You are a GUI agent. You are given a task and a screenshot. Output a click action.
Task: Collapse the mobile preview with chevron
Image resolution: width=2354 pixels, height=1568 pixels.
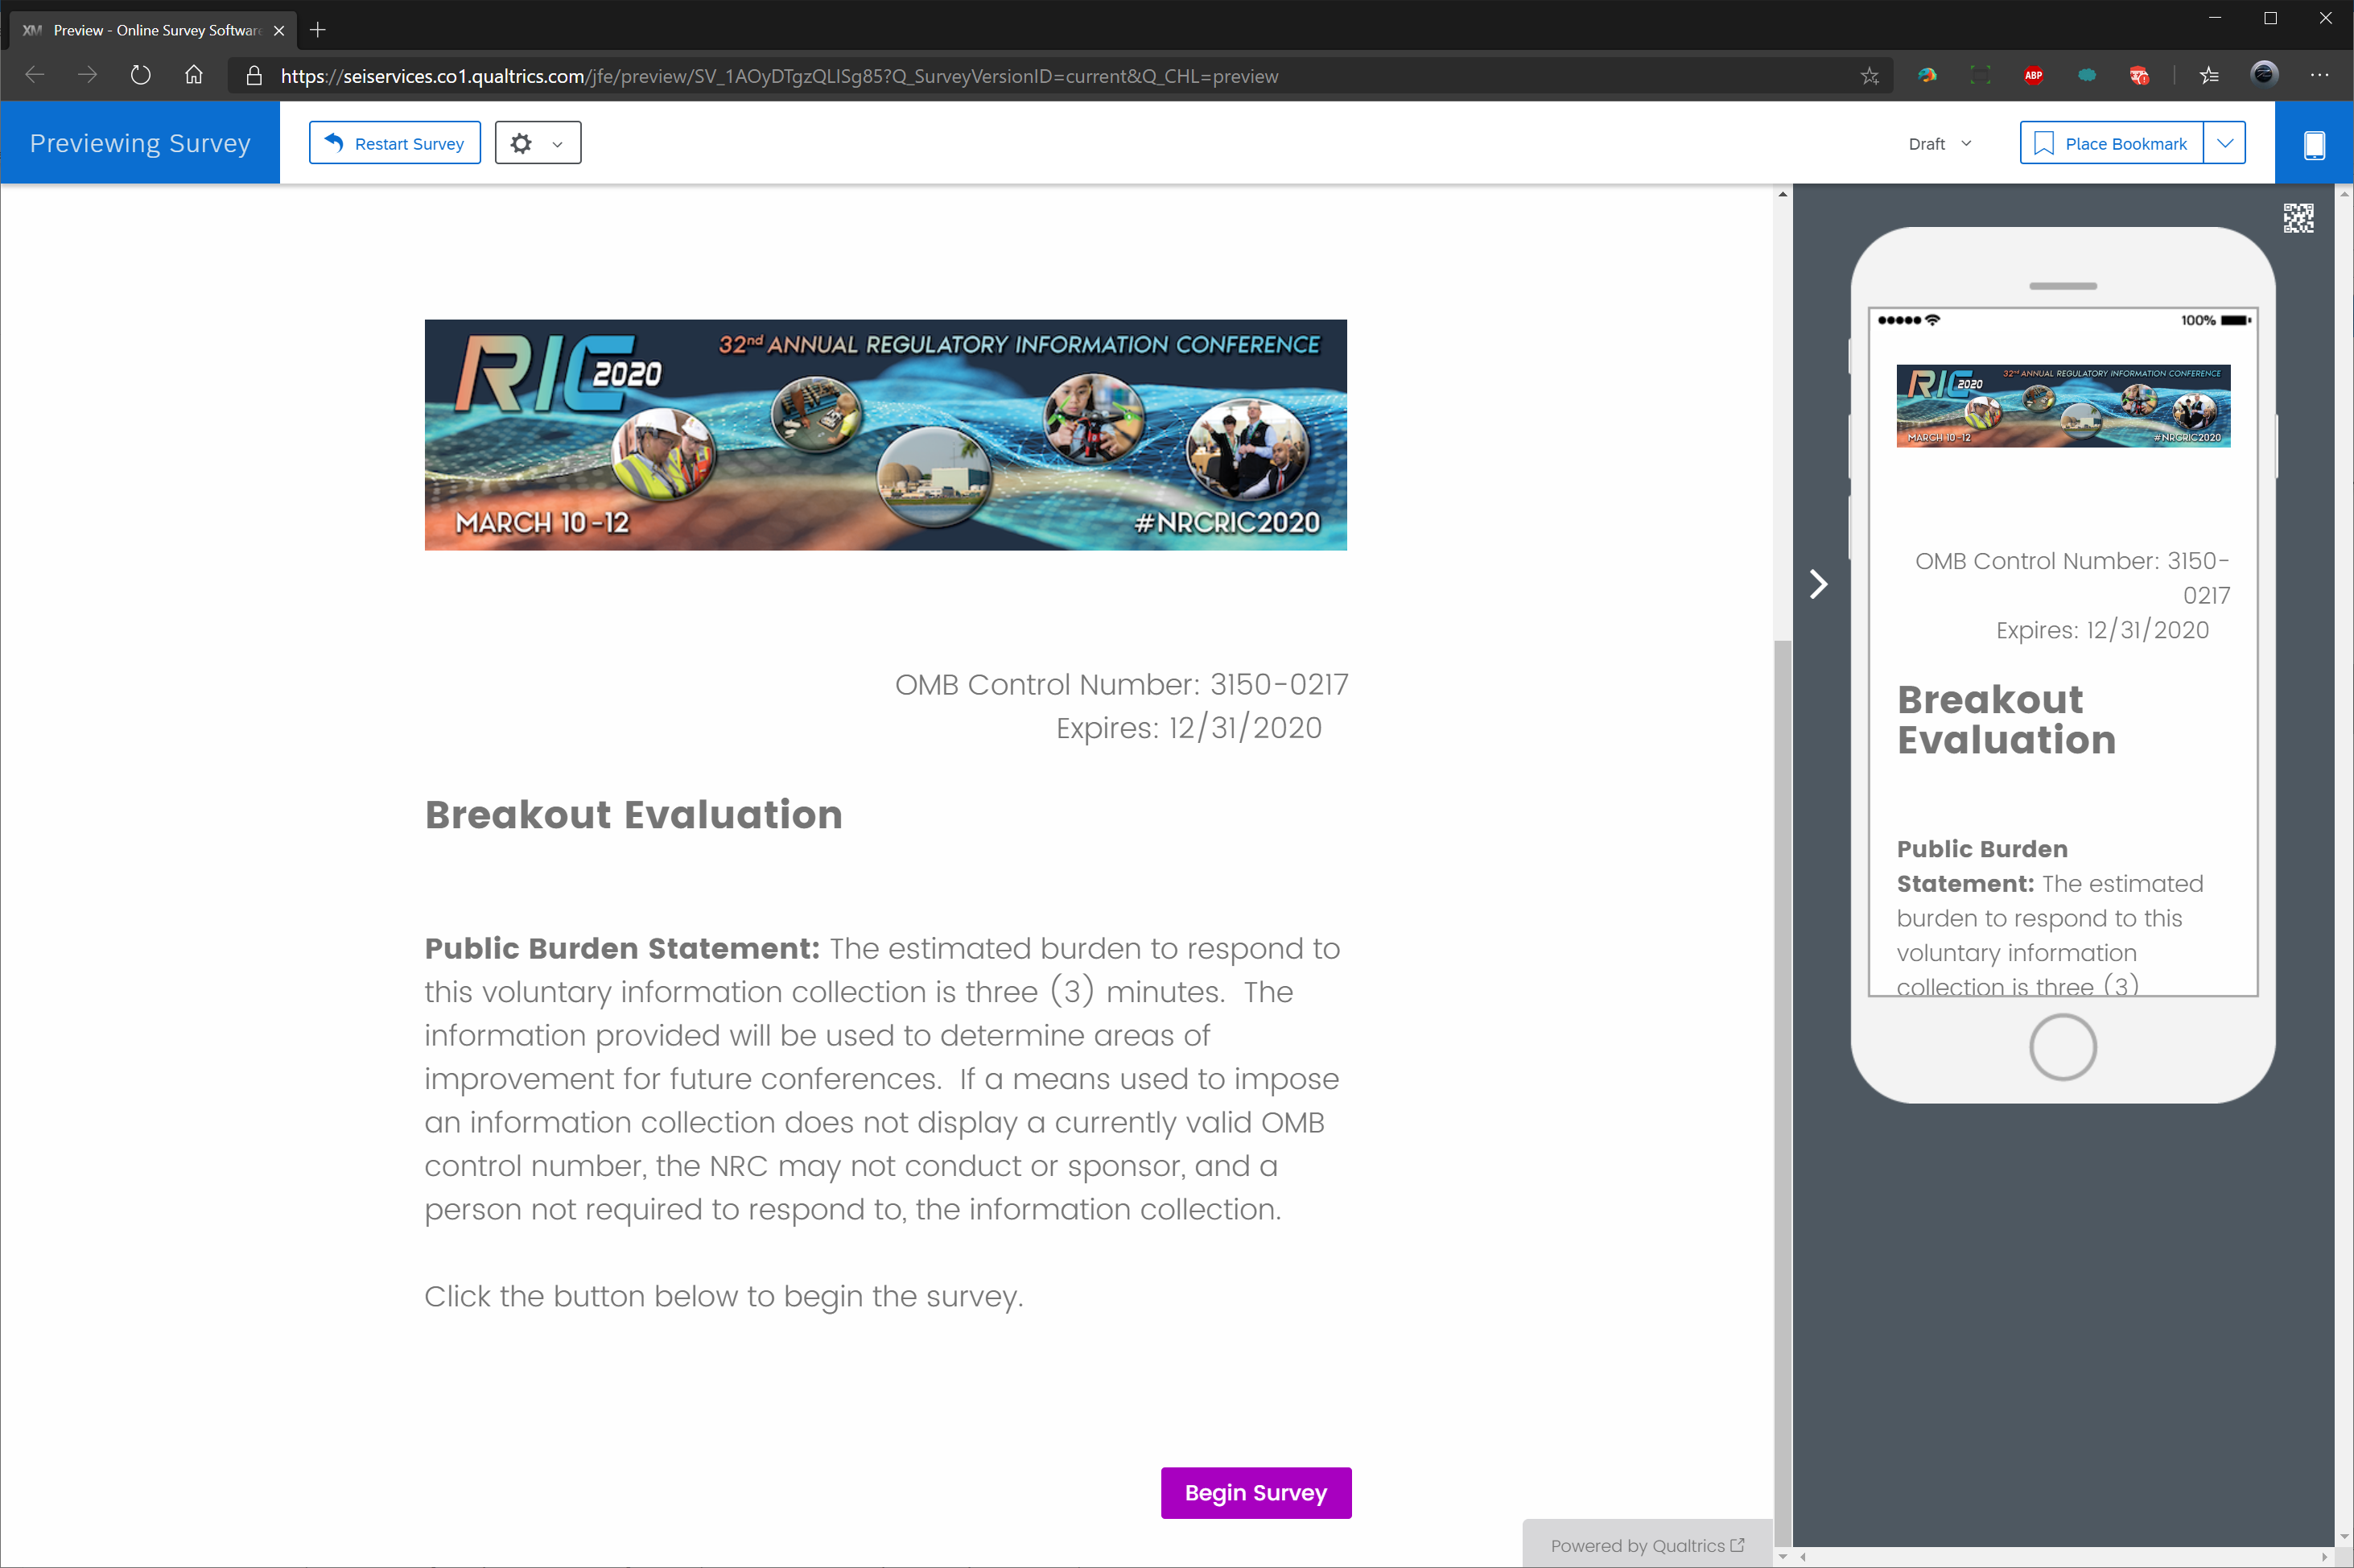pos(1818,584)
